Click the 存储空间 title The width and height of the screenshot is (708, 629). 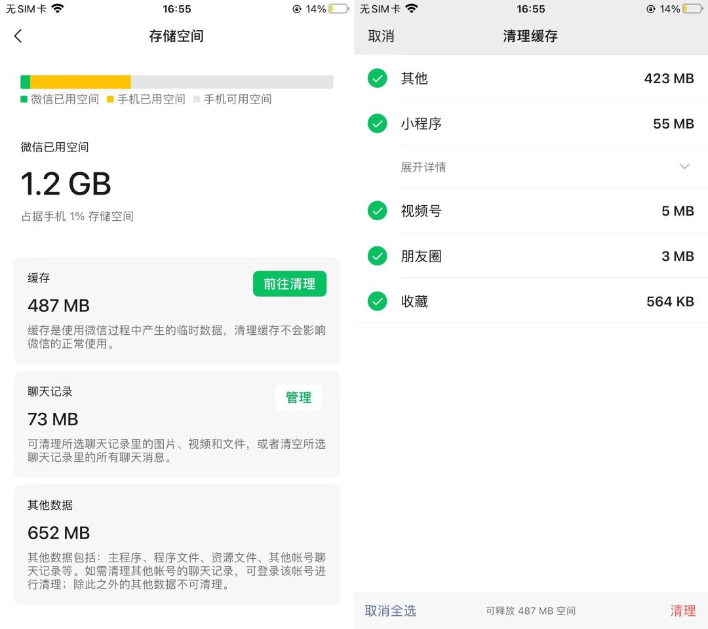tap(176, 36)
